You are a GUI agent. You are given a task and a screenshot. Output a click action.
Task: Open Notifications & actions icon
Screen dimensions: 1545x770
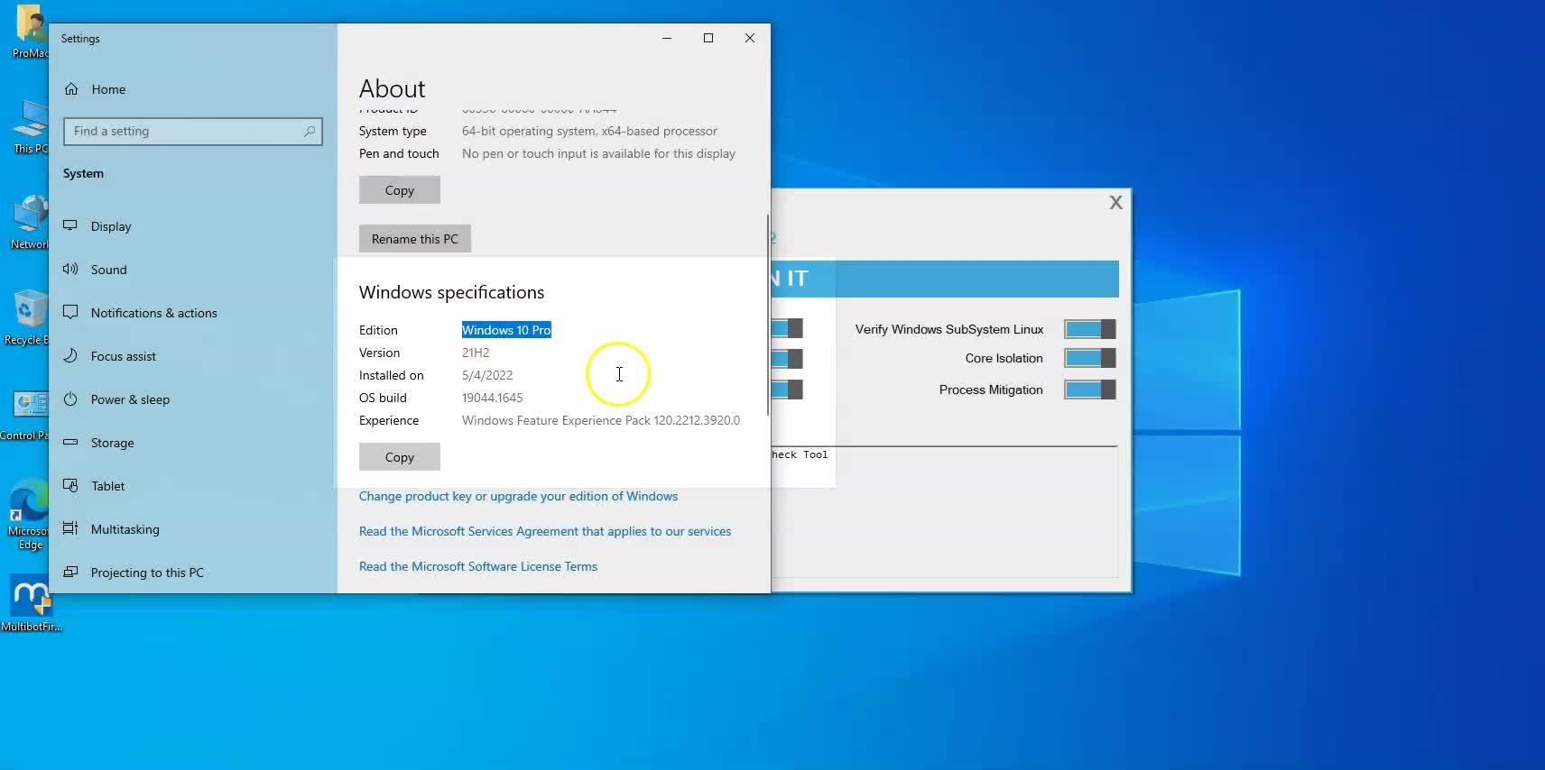70,312
